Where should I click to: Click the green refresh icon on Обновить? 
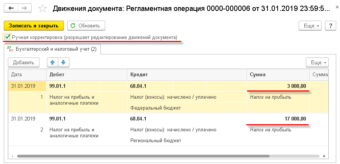tap(73, 26)
